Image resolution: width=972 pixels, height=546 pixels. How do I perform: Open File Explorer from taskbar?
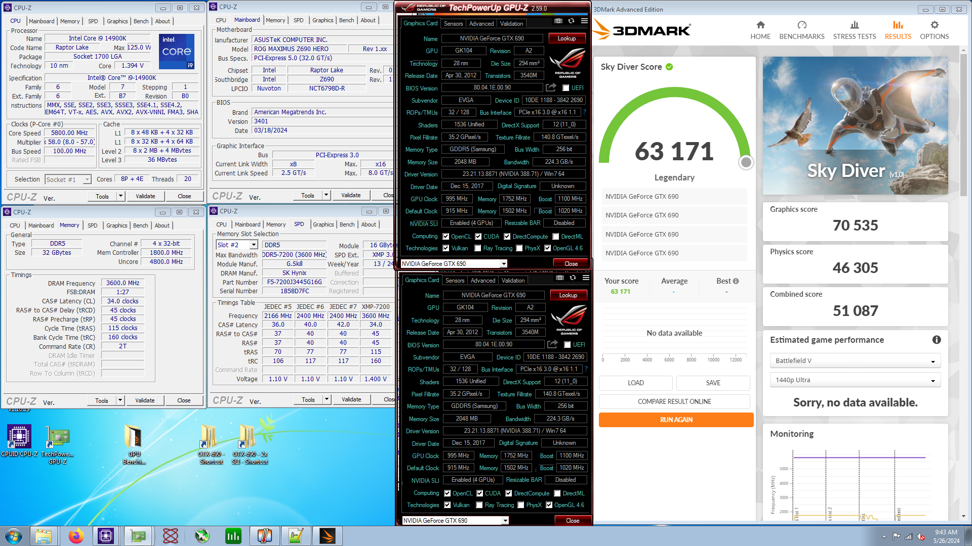click(x=44, y=536)
